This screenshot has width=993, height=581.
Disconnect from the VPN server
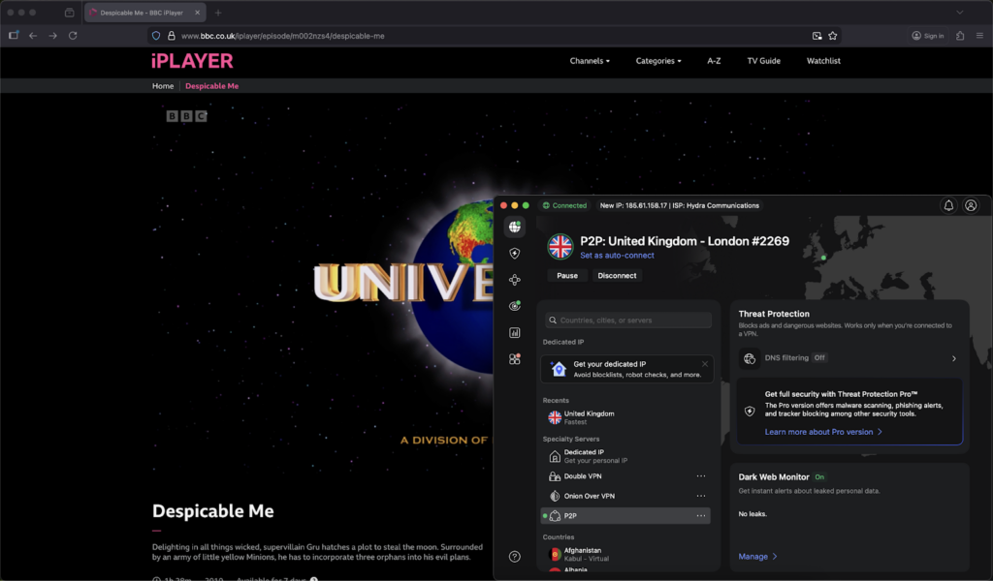point(617,276)
